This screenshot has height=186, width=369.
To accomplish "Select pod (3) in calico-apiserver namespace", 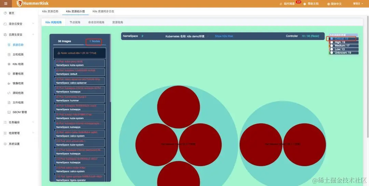I will pyautogui.click(x=80, y=81).
